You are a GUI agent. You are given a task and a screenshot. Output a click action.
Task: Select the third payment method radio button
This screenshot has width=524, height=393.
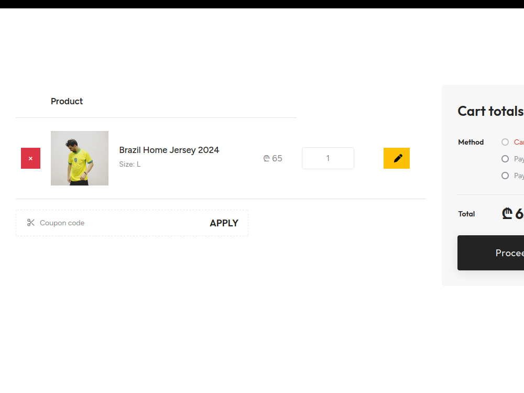[x=505, y=176]
